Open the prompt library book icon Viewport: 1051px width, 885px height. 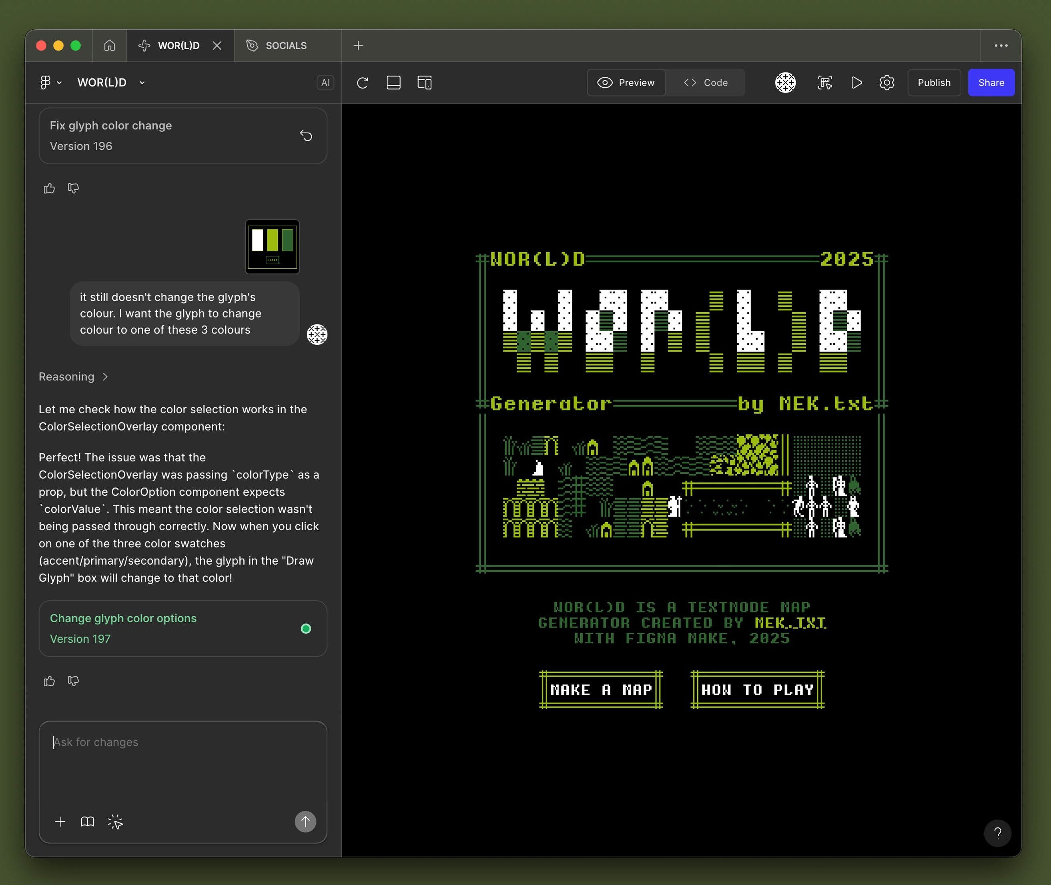coord(87,822)
